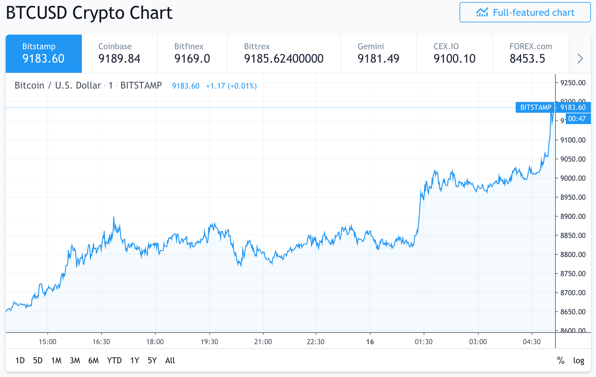Image resolution: width=596 pixels, height=377 pixels.
Task: Show All available price history
Action: coord(170,361)
